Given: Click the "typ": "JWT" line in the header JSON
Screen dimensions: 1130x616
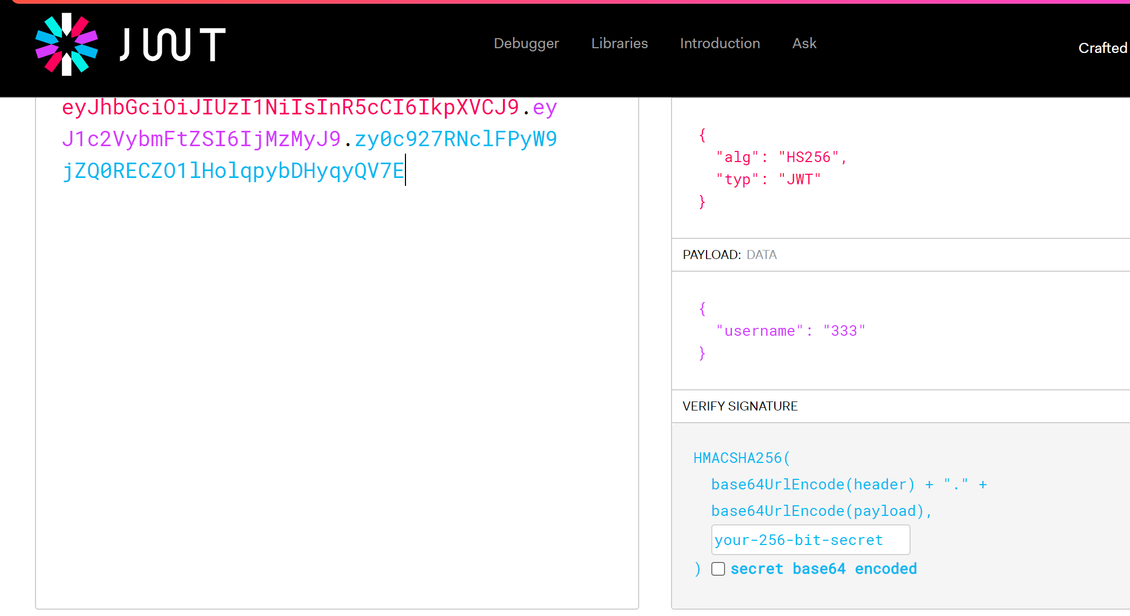Looking at the screenshot, I should pos(768,180).
